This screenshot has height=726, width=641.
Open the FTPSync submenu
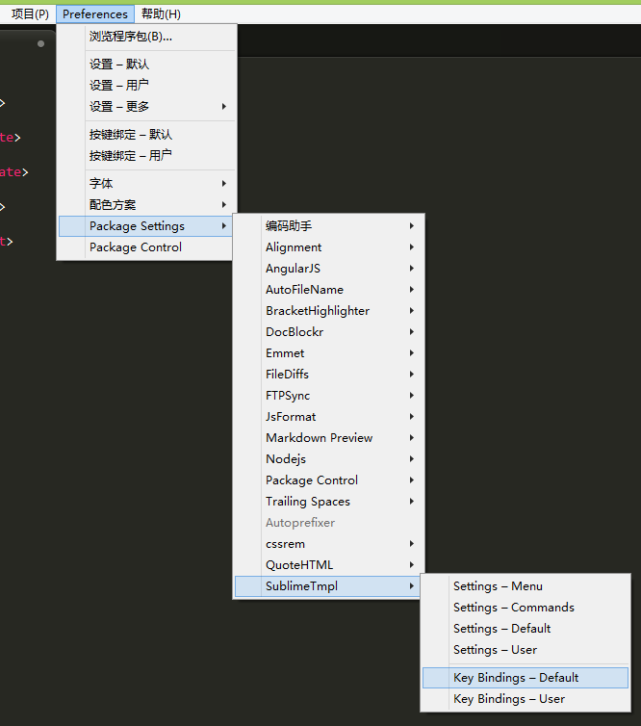tap(328, 396)
